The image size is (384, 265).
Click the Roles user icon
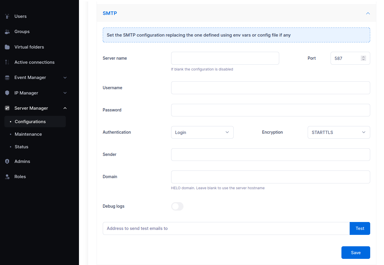(7, 177)
